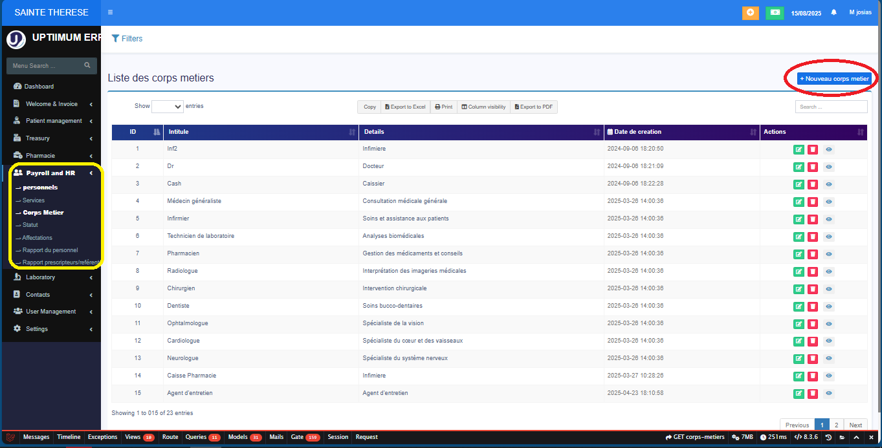View details with eye icon for Cash
882x448 pixels.
pyautogui.click(x=828, y=184)
